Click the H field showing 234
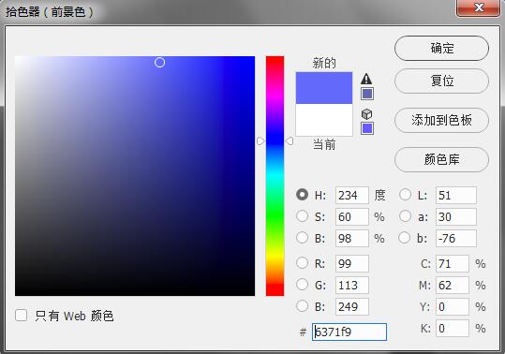Image resolution: width=505 pixels, height=354 pixels. 352,196
